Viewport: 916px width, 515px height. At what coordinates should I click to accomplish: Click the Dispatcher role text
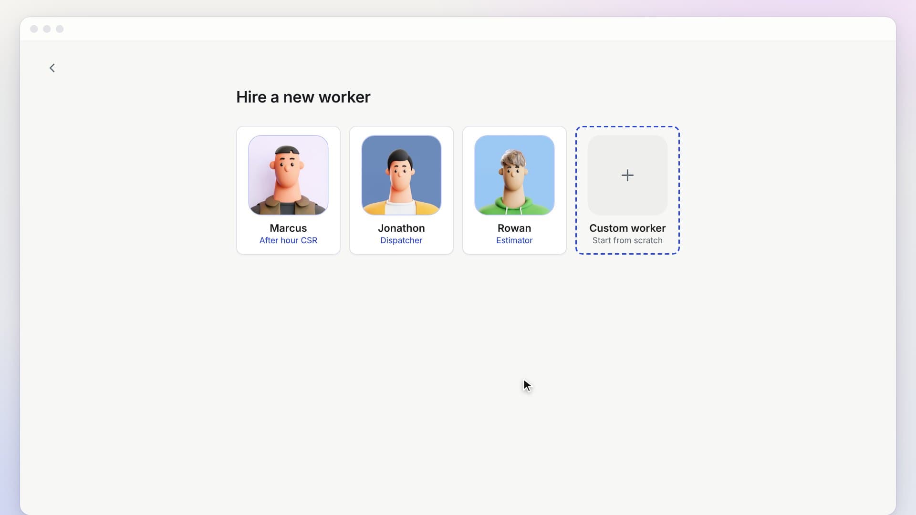pyautogui.click(x=401, y=240)
